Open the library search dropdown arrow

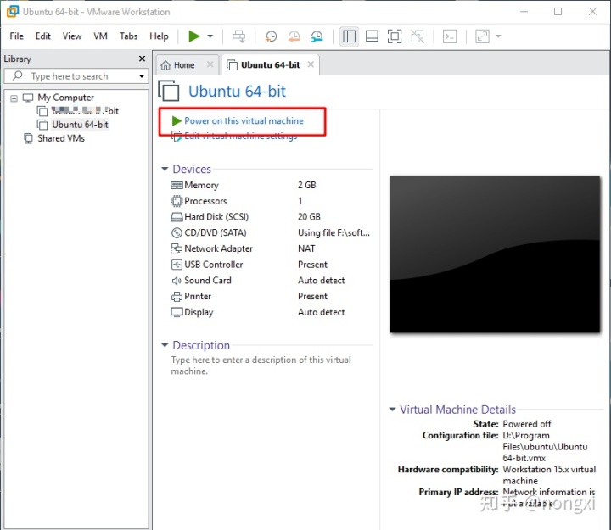[142, 76]
